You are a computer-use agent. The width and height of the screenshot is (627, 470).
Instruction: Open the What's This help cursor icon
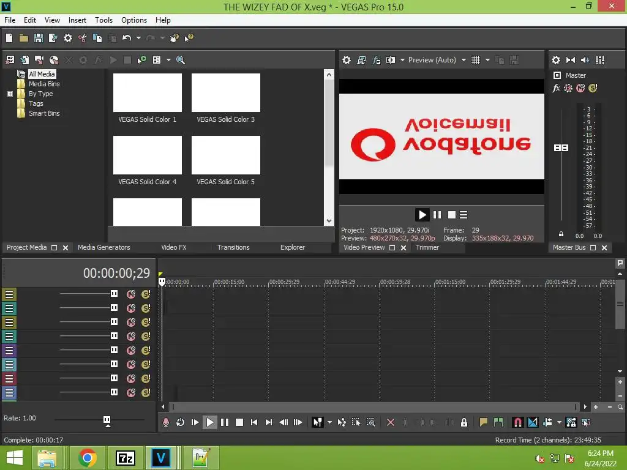(x=189, y=38)
